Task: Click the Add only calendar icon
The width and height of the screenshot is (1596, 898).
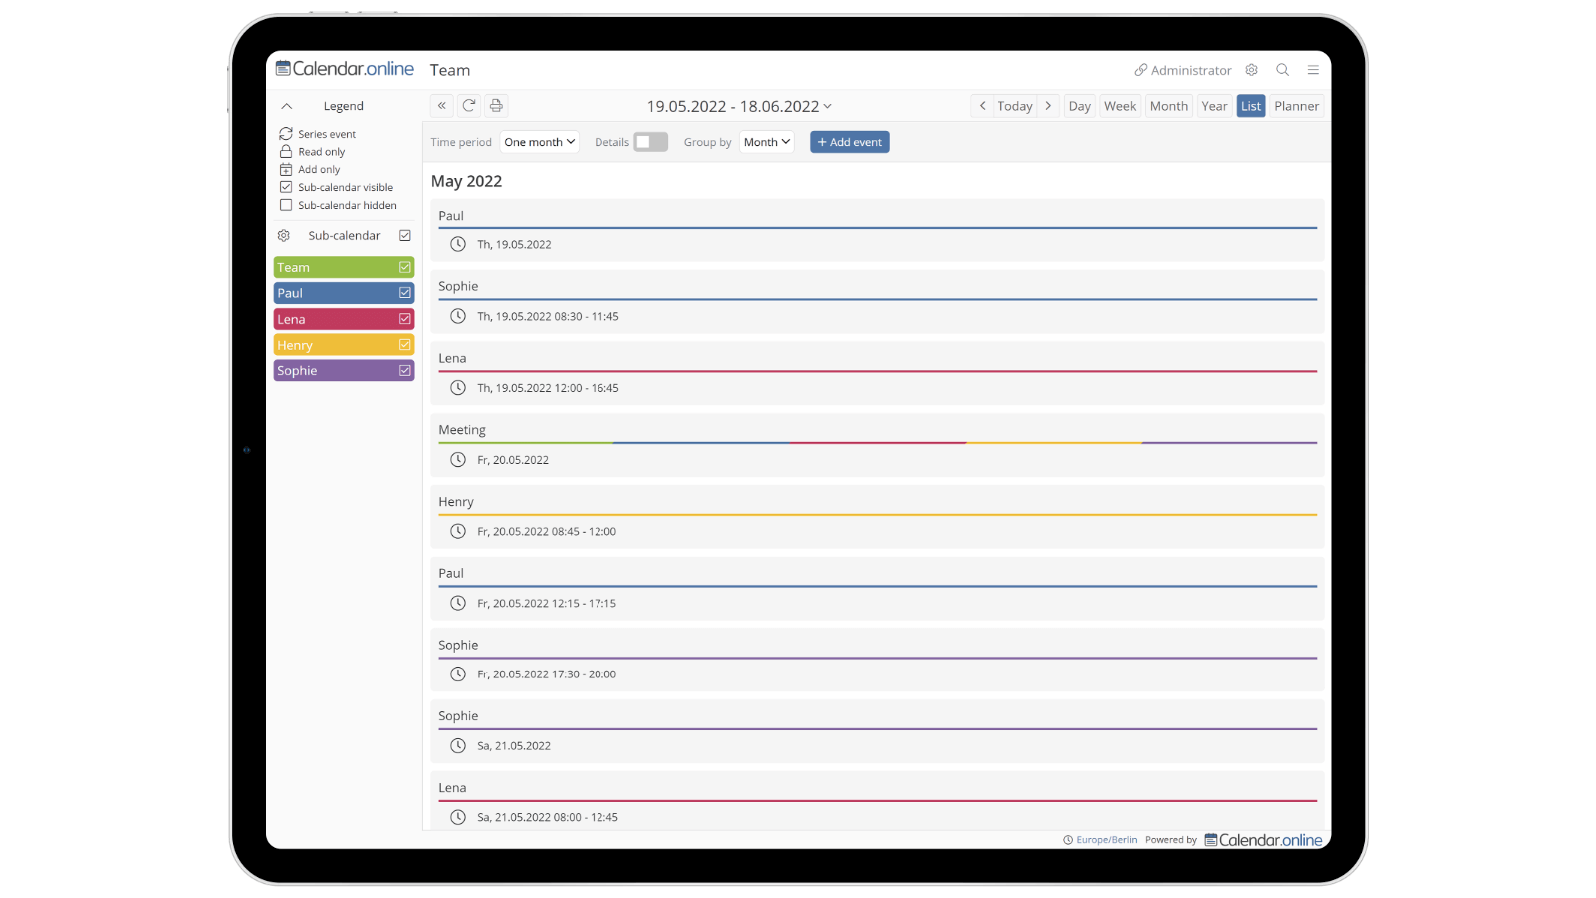Action: (x=286, y=170)
